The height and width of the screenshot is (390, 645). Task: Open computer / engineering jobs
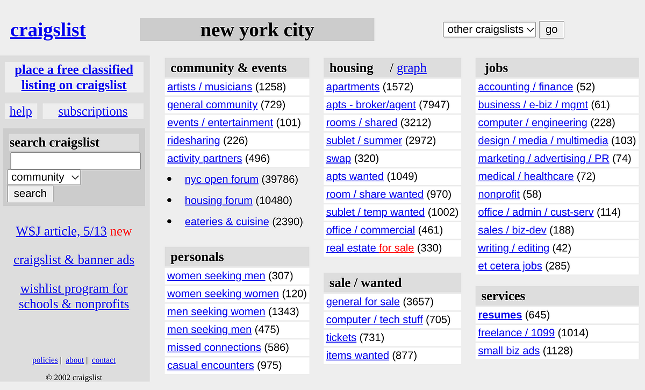[x=533, y=122]
